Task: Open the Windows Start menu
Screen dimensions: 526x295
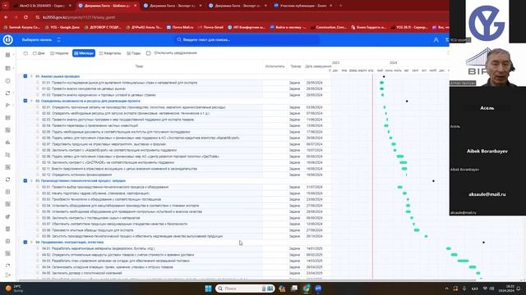Action: (x=208, y=288)
